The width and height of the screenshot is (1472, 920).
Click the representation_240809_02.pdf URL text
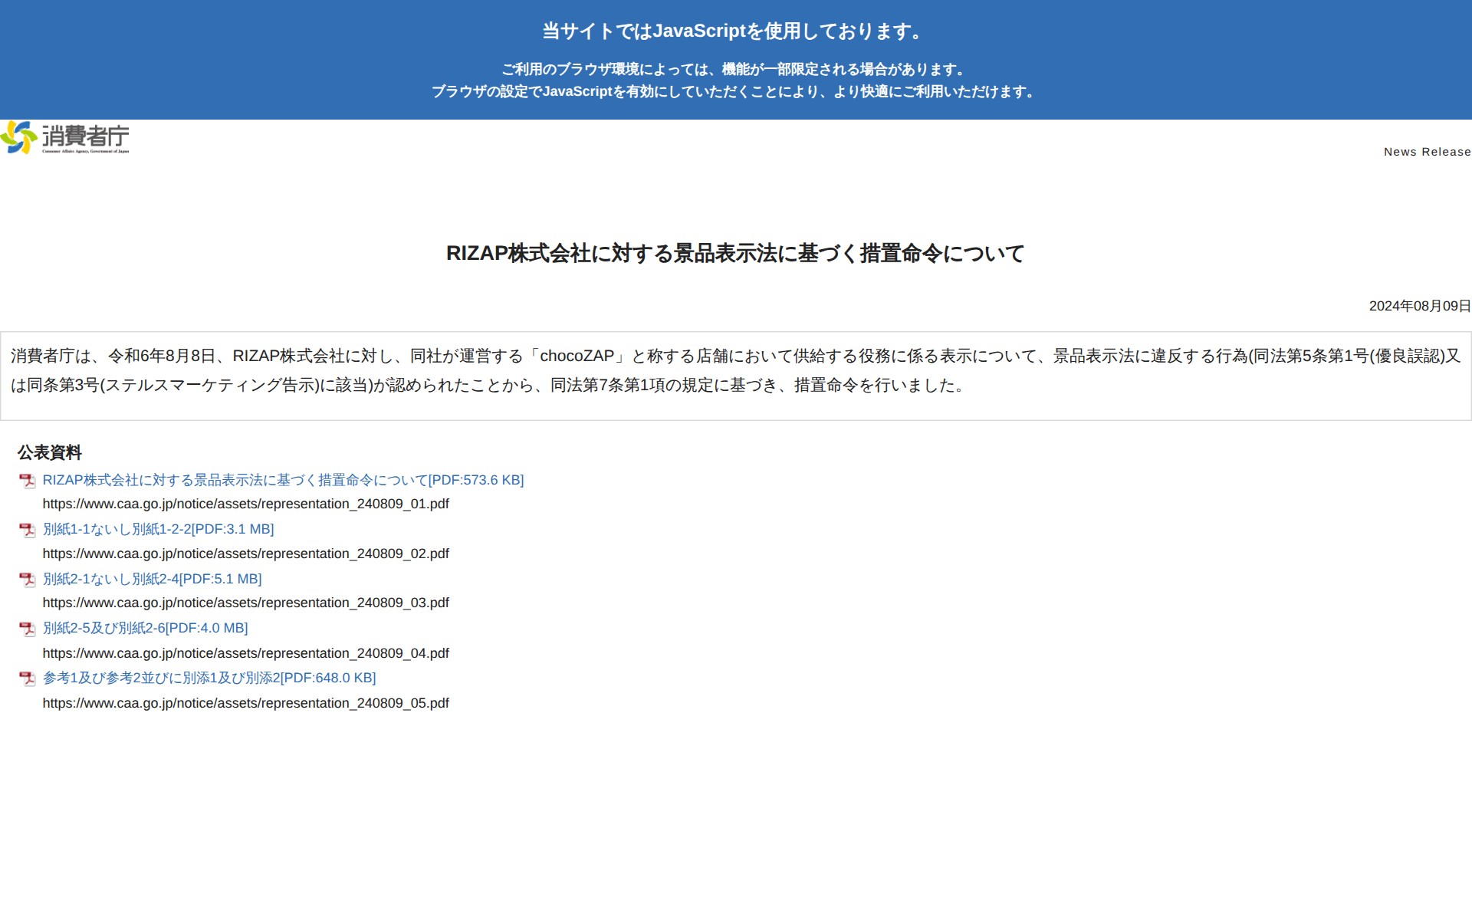[245, 554]
